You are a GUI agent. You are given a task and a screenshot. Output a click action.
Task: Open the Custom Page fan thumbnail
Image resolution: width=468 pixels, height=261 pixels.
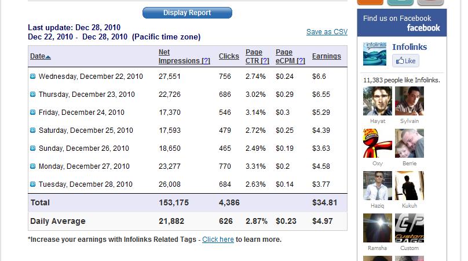409,228
